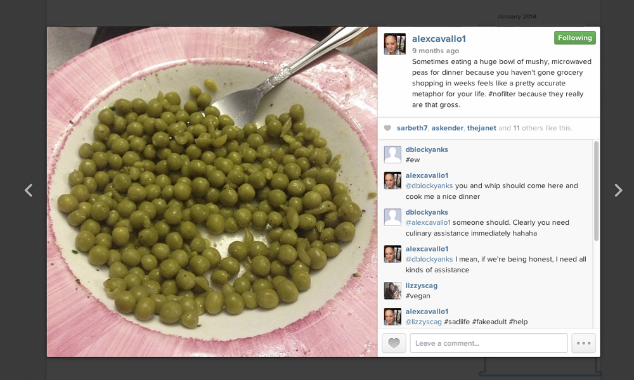View sarbeth7's profile from likes
Image resolution: width=634 pixels, height=380 pixels.
point(412,128)
